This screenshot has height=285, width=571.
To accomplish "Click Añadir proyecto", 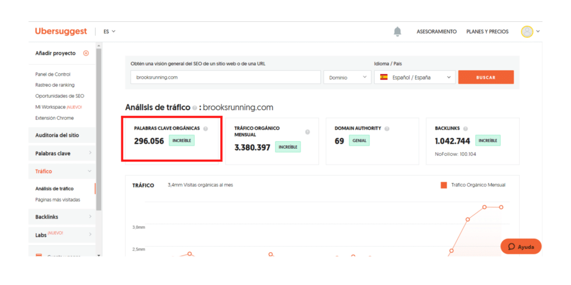I will click(x=55, y=53).
